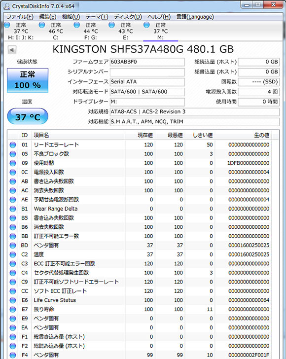The height and width of the screenshot is (359, 286).
Task: Click the previous disk arrow button
Action: click(12, 50)
